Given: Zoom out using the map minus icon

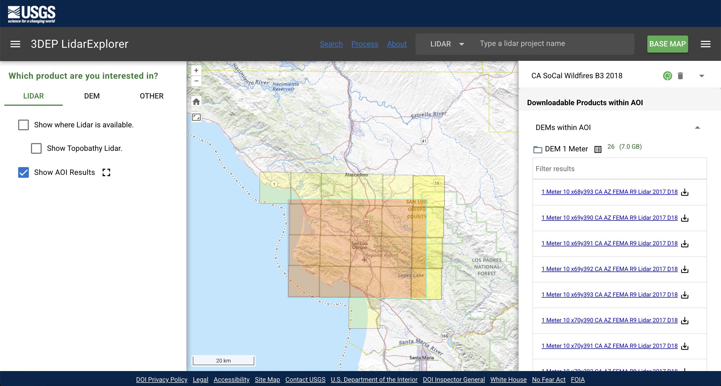Looking at the screenshot, I should [x=196, y=81].
